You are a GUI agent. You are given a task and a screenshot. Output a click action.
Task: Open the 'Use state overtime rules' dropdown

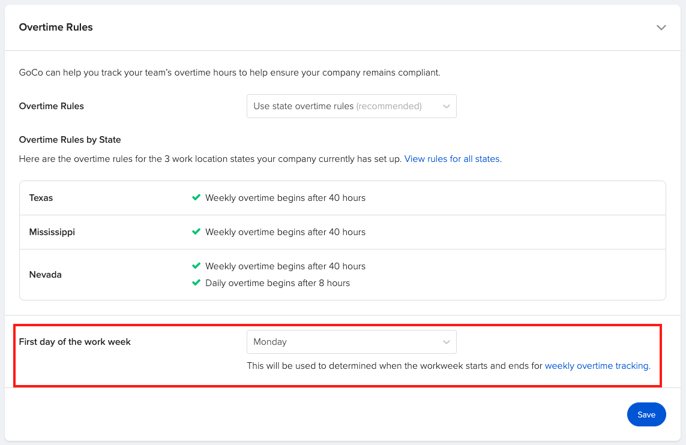[x=351, y=106]
